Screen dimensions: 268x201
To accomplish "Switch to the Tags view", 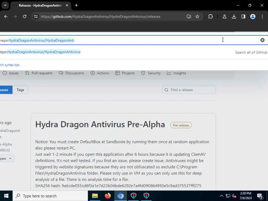I will pyautogui.click(x=20, y=90).
